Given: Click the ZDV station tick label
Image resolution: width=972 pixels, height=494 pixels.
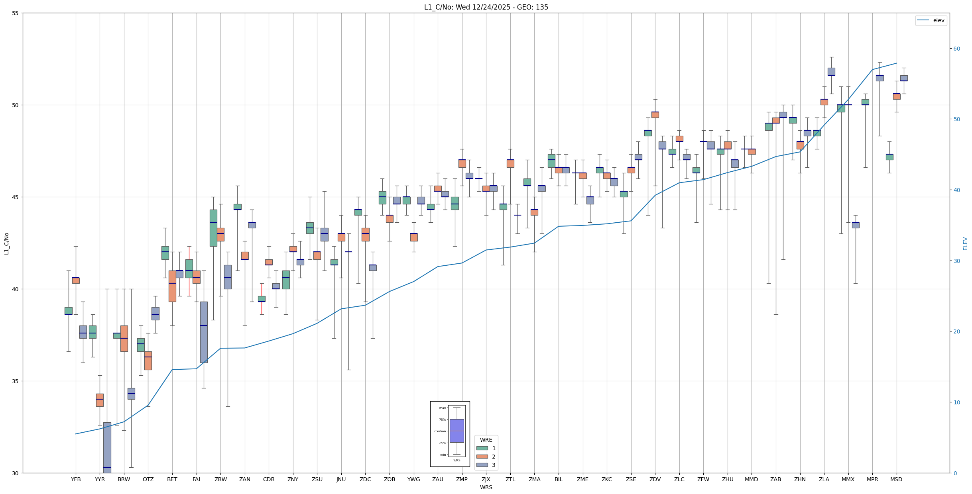Looking at the screenshot, I should (x=655, y=479).
